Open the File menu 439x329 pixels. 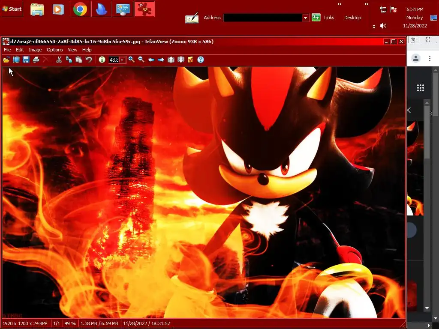coord(7,50)
